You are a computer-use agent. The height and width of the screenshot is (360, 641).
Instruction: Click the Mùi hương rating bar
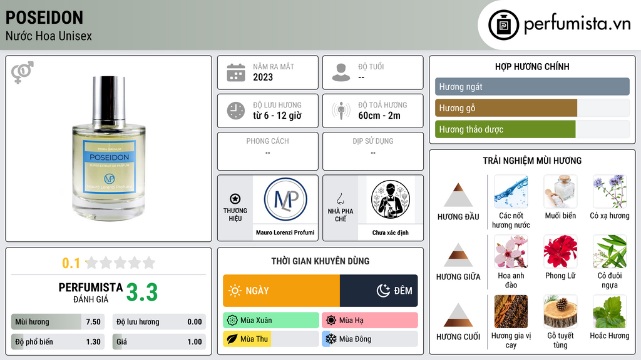pos(58,322)
